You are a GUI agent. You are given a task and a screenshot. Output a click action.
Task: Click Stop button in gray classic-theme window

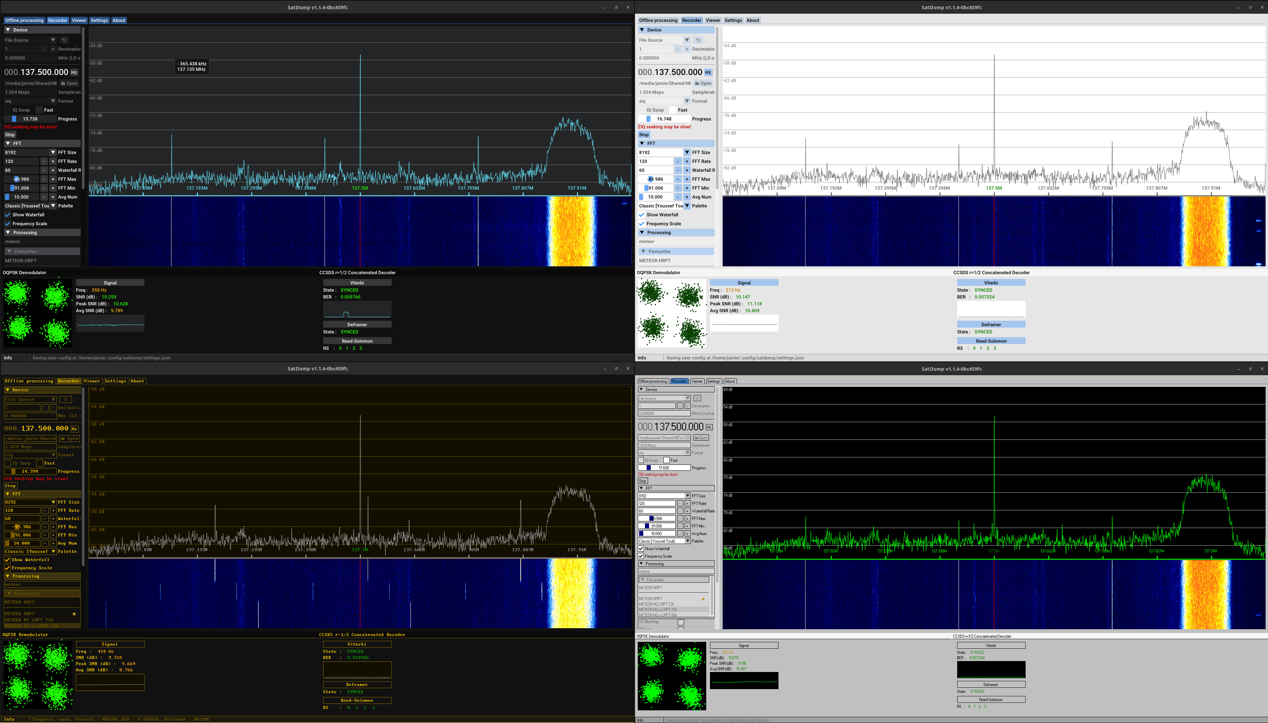(643, 481)
